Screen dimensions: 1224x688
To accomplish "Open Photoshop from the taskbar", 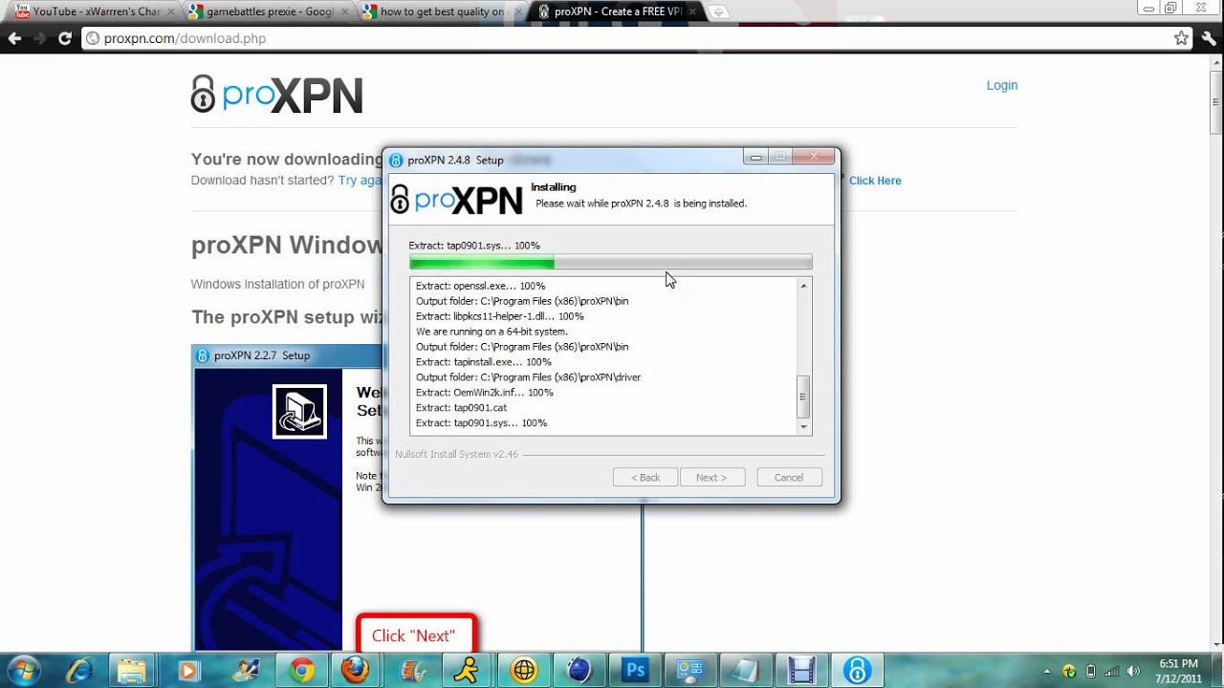I will [x=634, y=671].
